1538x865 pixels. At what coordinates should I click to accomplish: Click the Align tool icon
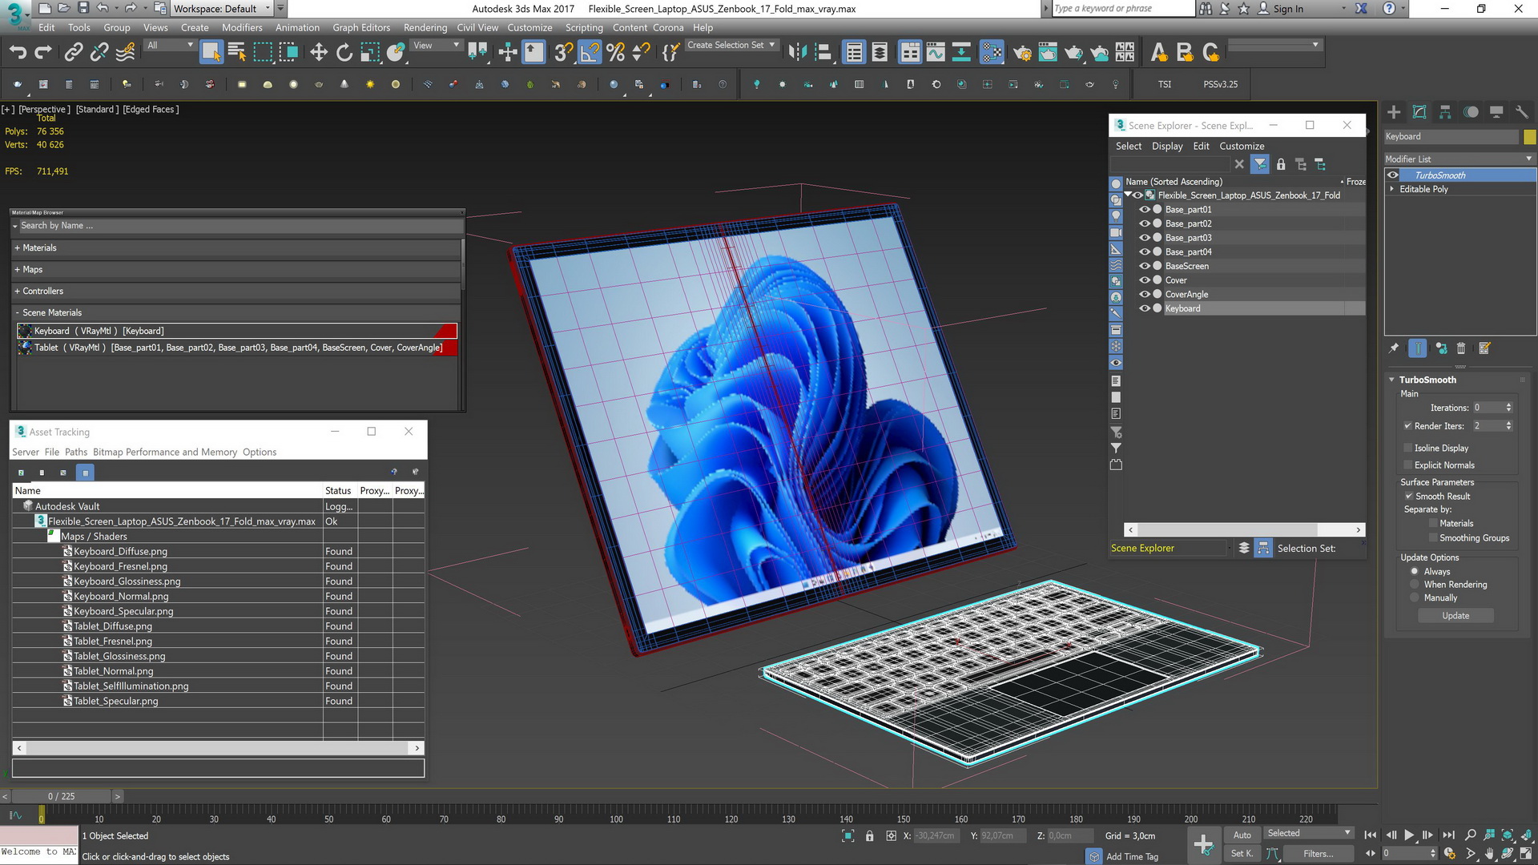(823, 53)
